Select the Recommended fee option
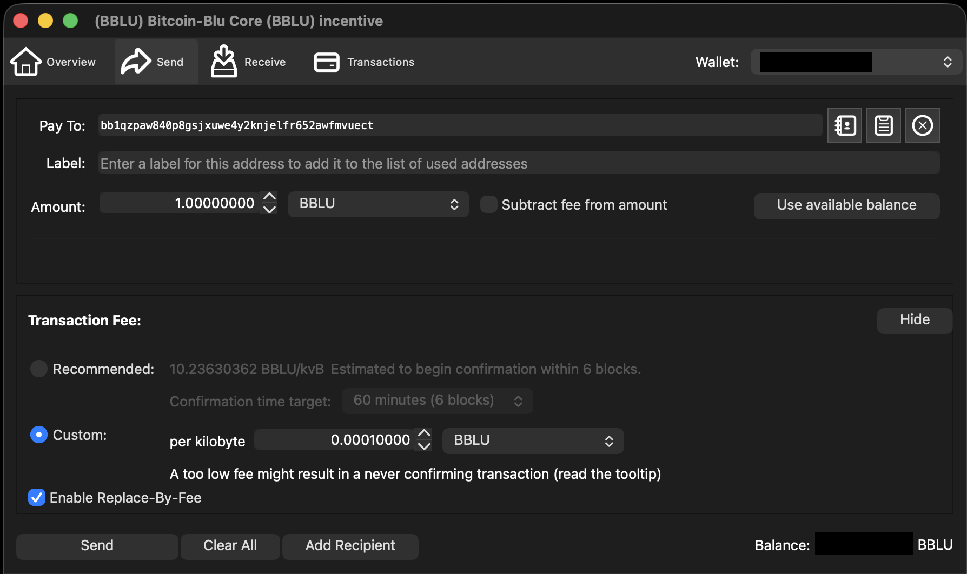Screen dimensions: 967x574 pyautogui.click(x=38, y=369)
